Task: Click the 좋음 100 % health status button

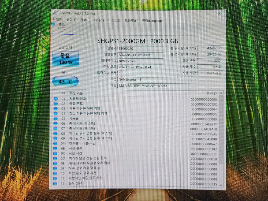Action: 66,59
